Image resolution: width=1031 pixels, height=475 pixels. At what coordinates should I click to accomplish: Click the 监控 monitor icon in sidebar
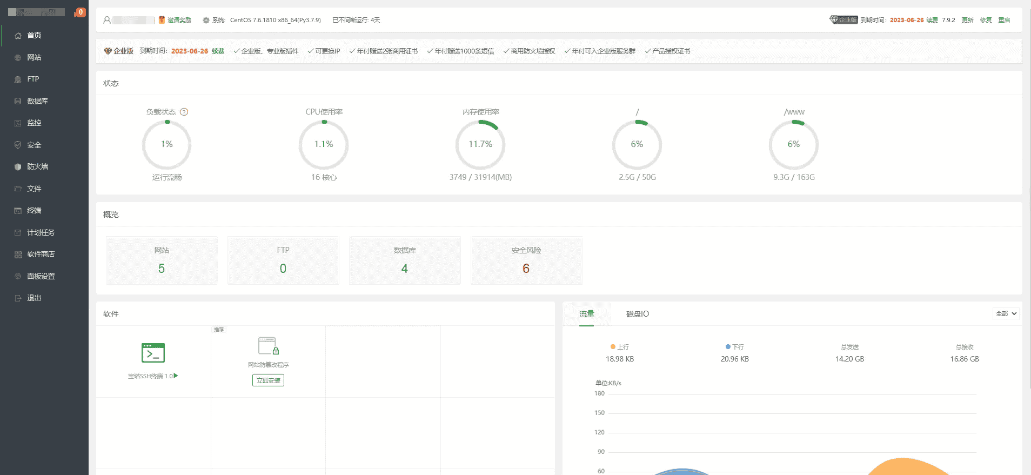(x=18, y=123)
